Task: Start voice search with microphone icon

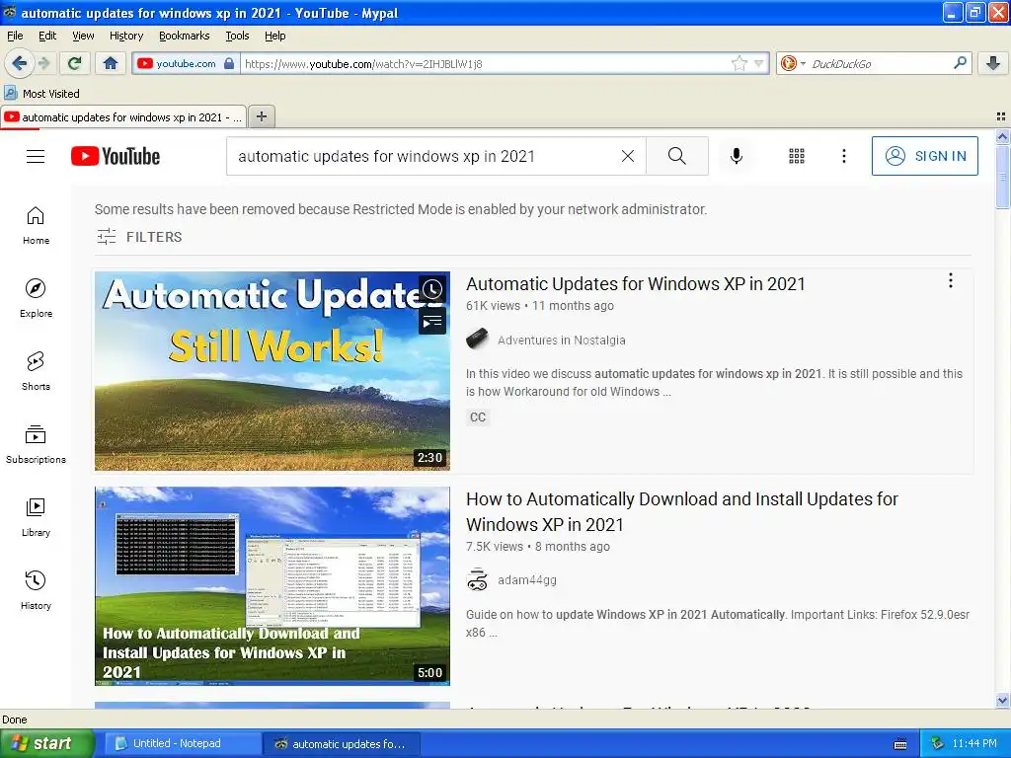Action: point(736,156)
